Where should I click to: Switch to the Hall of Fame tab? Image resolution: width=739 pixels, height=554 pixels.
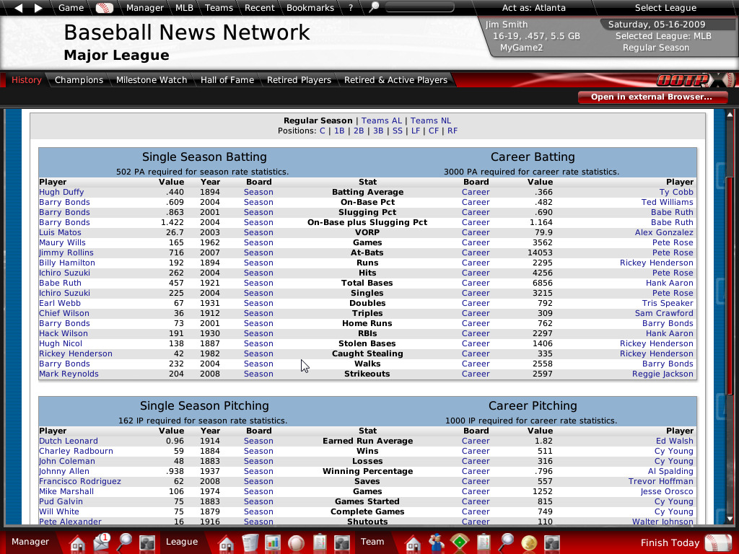227,80
